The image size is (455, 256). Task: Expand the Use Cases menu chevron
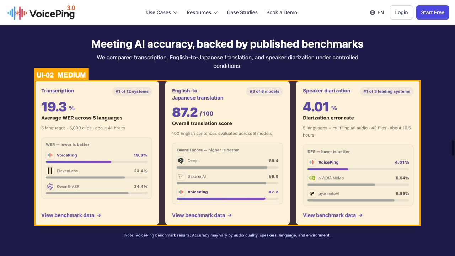(x=175, y=12)
